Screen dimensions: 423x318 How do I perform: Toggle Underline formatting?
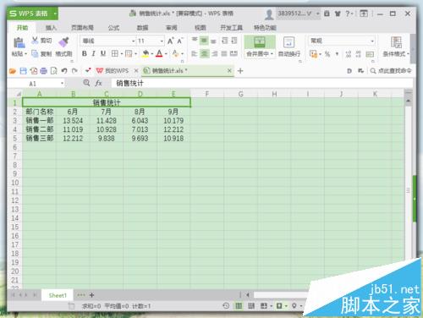(103, 53)
